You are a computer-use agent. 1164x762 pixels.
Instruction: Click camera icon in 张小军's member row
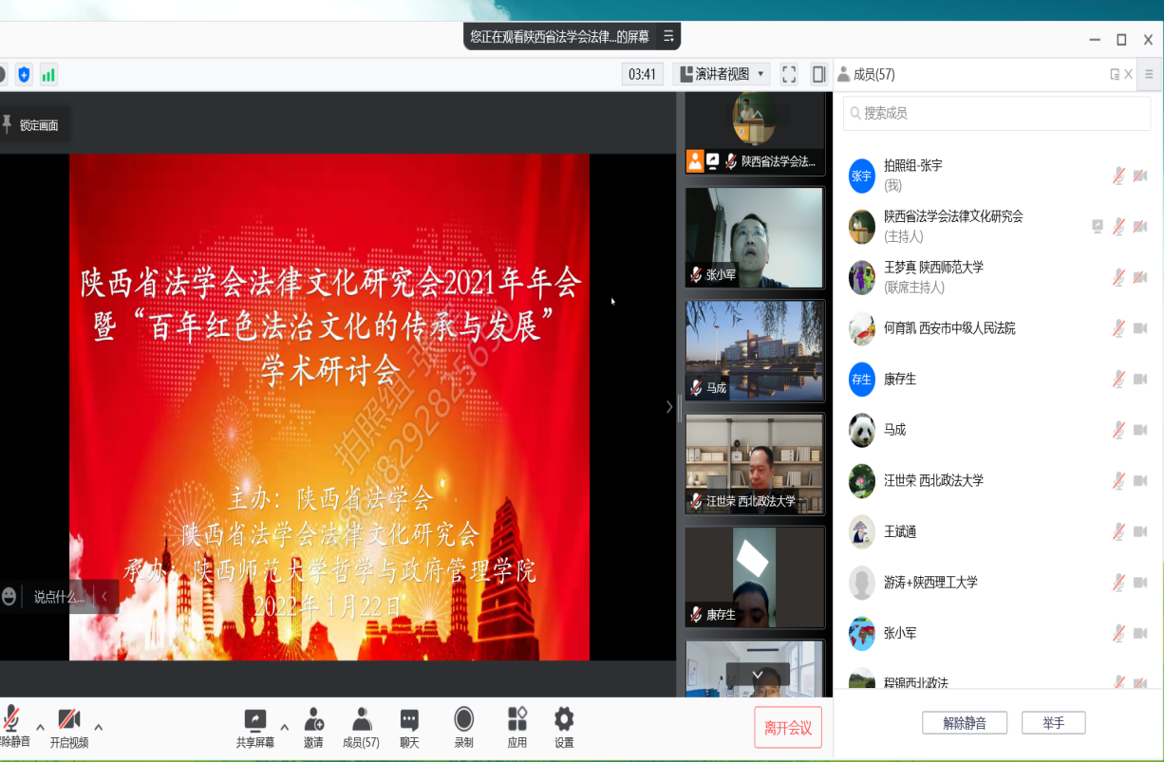coord(1140,633)
